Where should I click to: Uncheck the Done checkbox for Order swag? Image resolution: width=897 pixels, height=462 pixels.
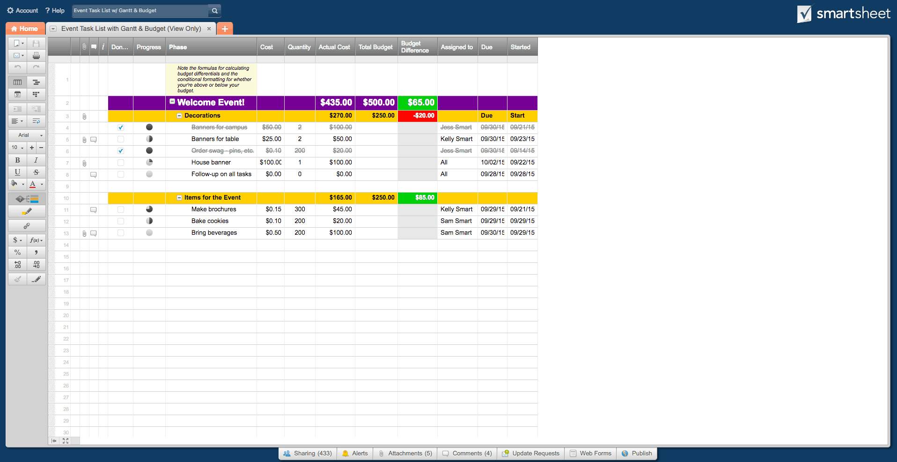pos(120,151)
